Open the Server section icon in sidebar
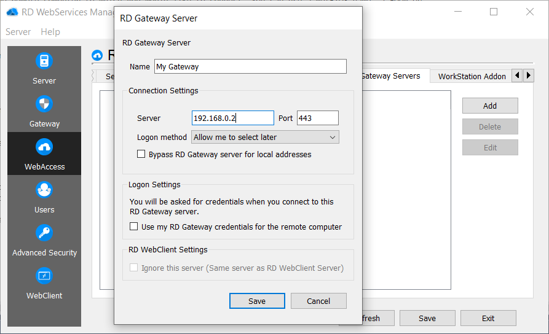This screenshot has height=334, width=549. point(44,61)
